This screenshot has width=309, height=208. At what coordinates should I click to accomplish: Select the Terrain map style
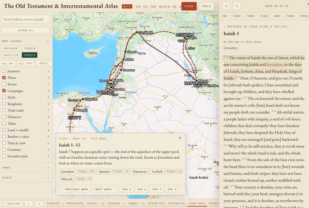point(30,48)
